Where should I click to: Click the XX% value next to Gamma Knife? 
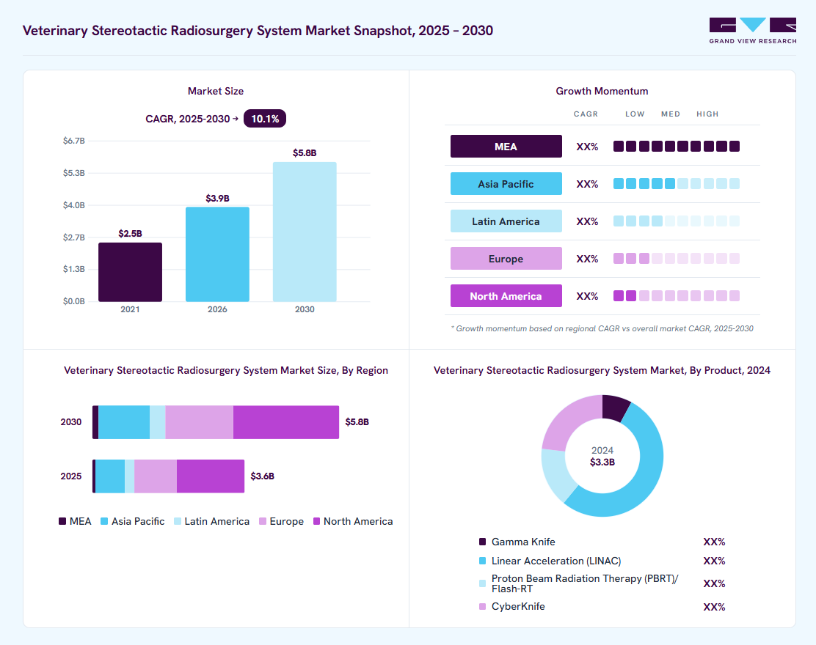(x=714, y=542)
